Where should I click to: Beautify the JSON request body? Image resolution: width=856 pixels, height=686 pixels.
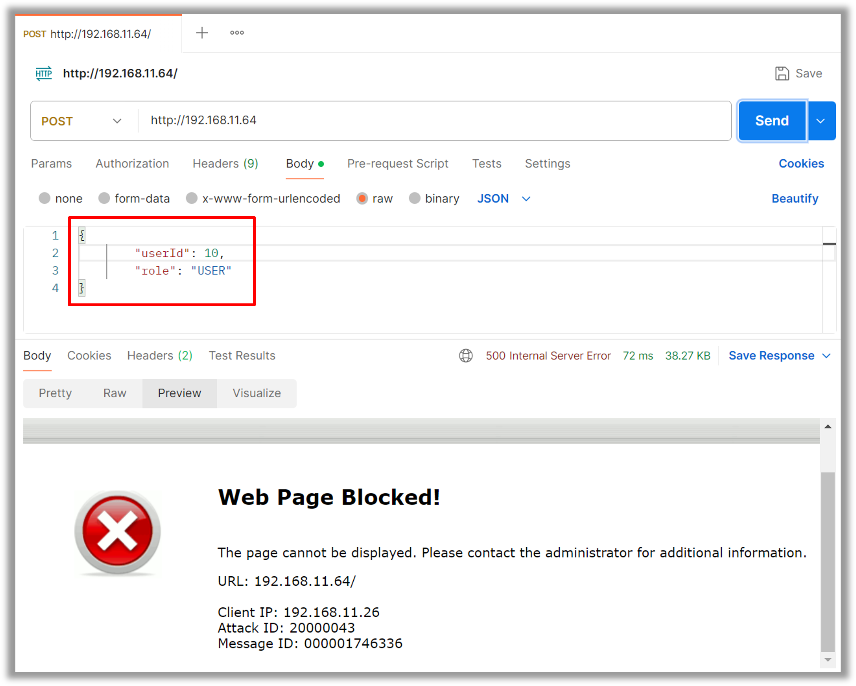[794, 198]
